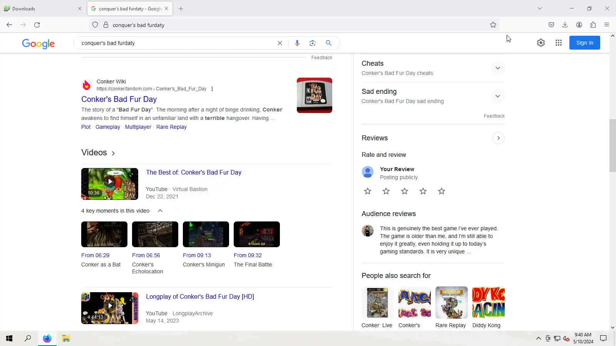Open the Gameplay sitelink
Viewport: 616px width, 346px height.
[108, 127]
